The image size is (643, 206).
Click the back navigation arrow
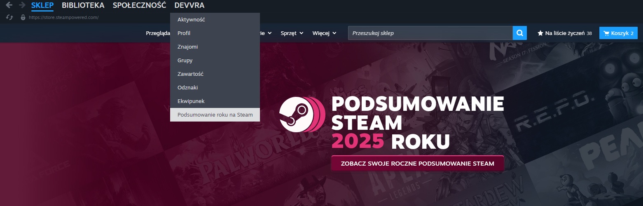(9, 5)
